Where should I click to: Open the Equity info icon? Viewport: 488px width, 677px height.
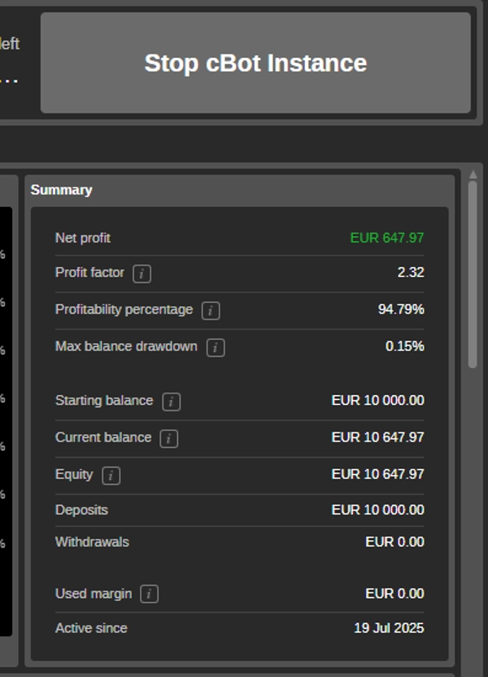click(111, 476)
